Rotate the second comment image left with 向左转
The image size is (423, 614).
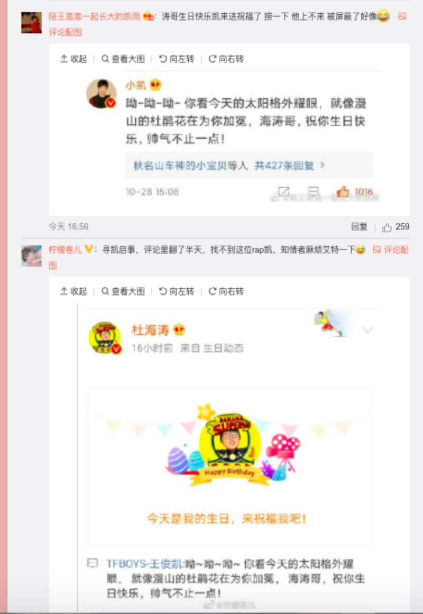177,291
